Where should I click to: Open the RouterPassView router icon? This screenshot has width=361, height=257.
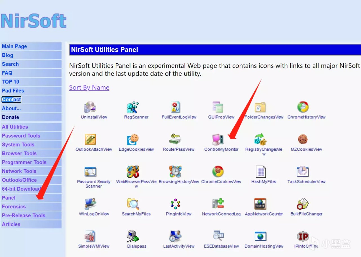click(x=175, y=139)
